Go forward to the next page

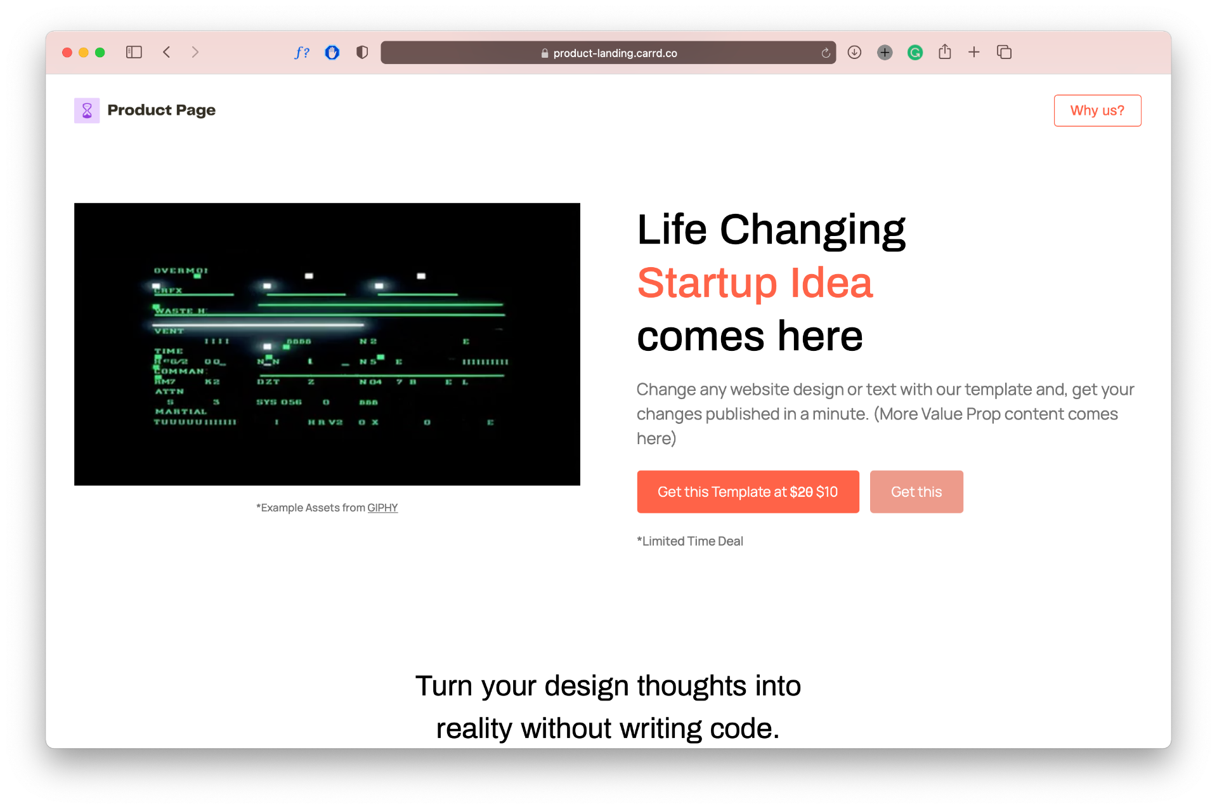[x=195, y=53]
